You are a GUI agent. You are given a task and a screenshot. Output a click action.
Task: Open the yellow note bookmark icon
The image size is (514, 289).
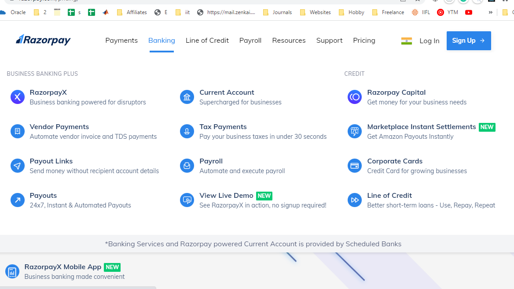pyautogui.click(x=57, y=12)
